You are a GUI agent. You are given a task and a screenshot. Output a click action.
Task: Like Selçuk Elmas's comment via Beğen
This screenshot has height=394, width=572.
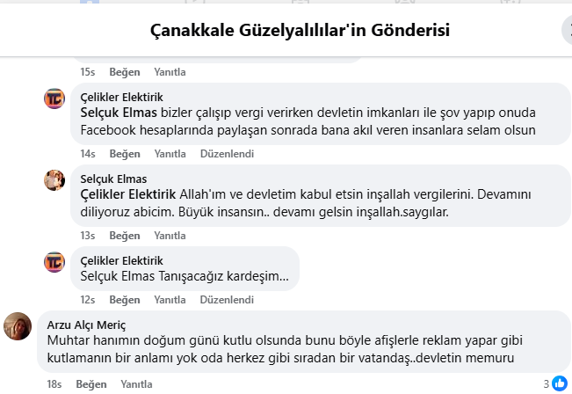(x=125, y=236)
